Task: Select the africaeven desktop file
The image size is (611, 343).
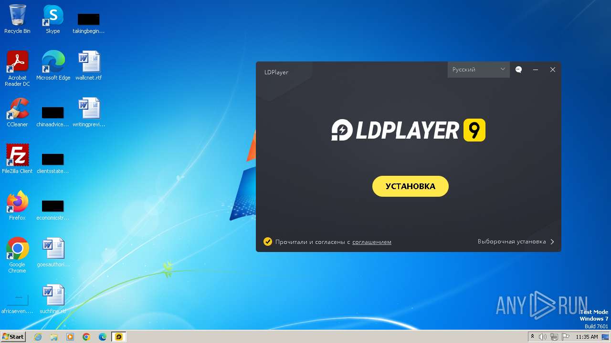Action: [x=17, y=304]
